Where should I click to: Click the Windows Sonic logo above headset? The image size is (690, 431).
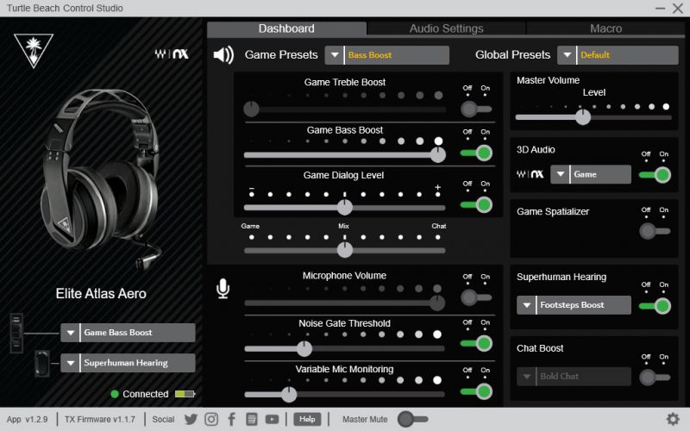172,54
